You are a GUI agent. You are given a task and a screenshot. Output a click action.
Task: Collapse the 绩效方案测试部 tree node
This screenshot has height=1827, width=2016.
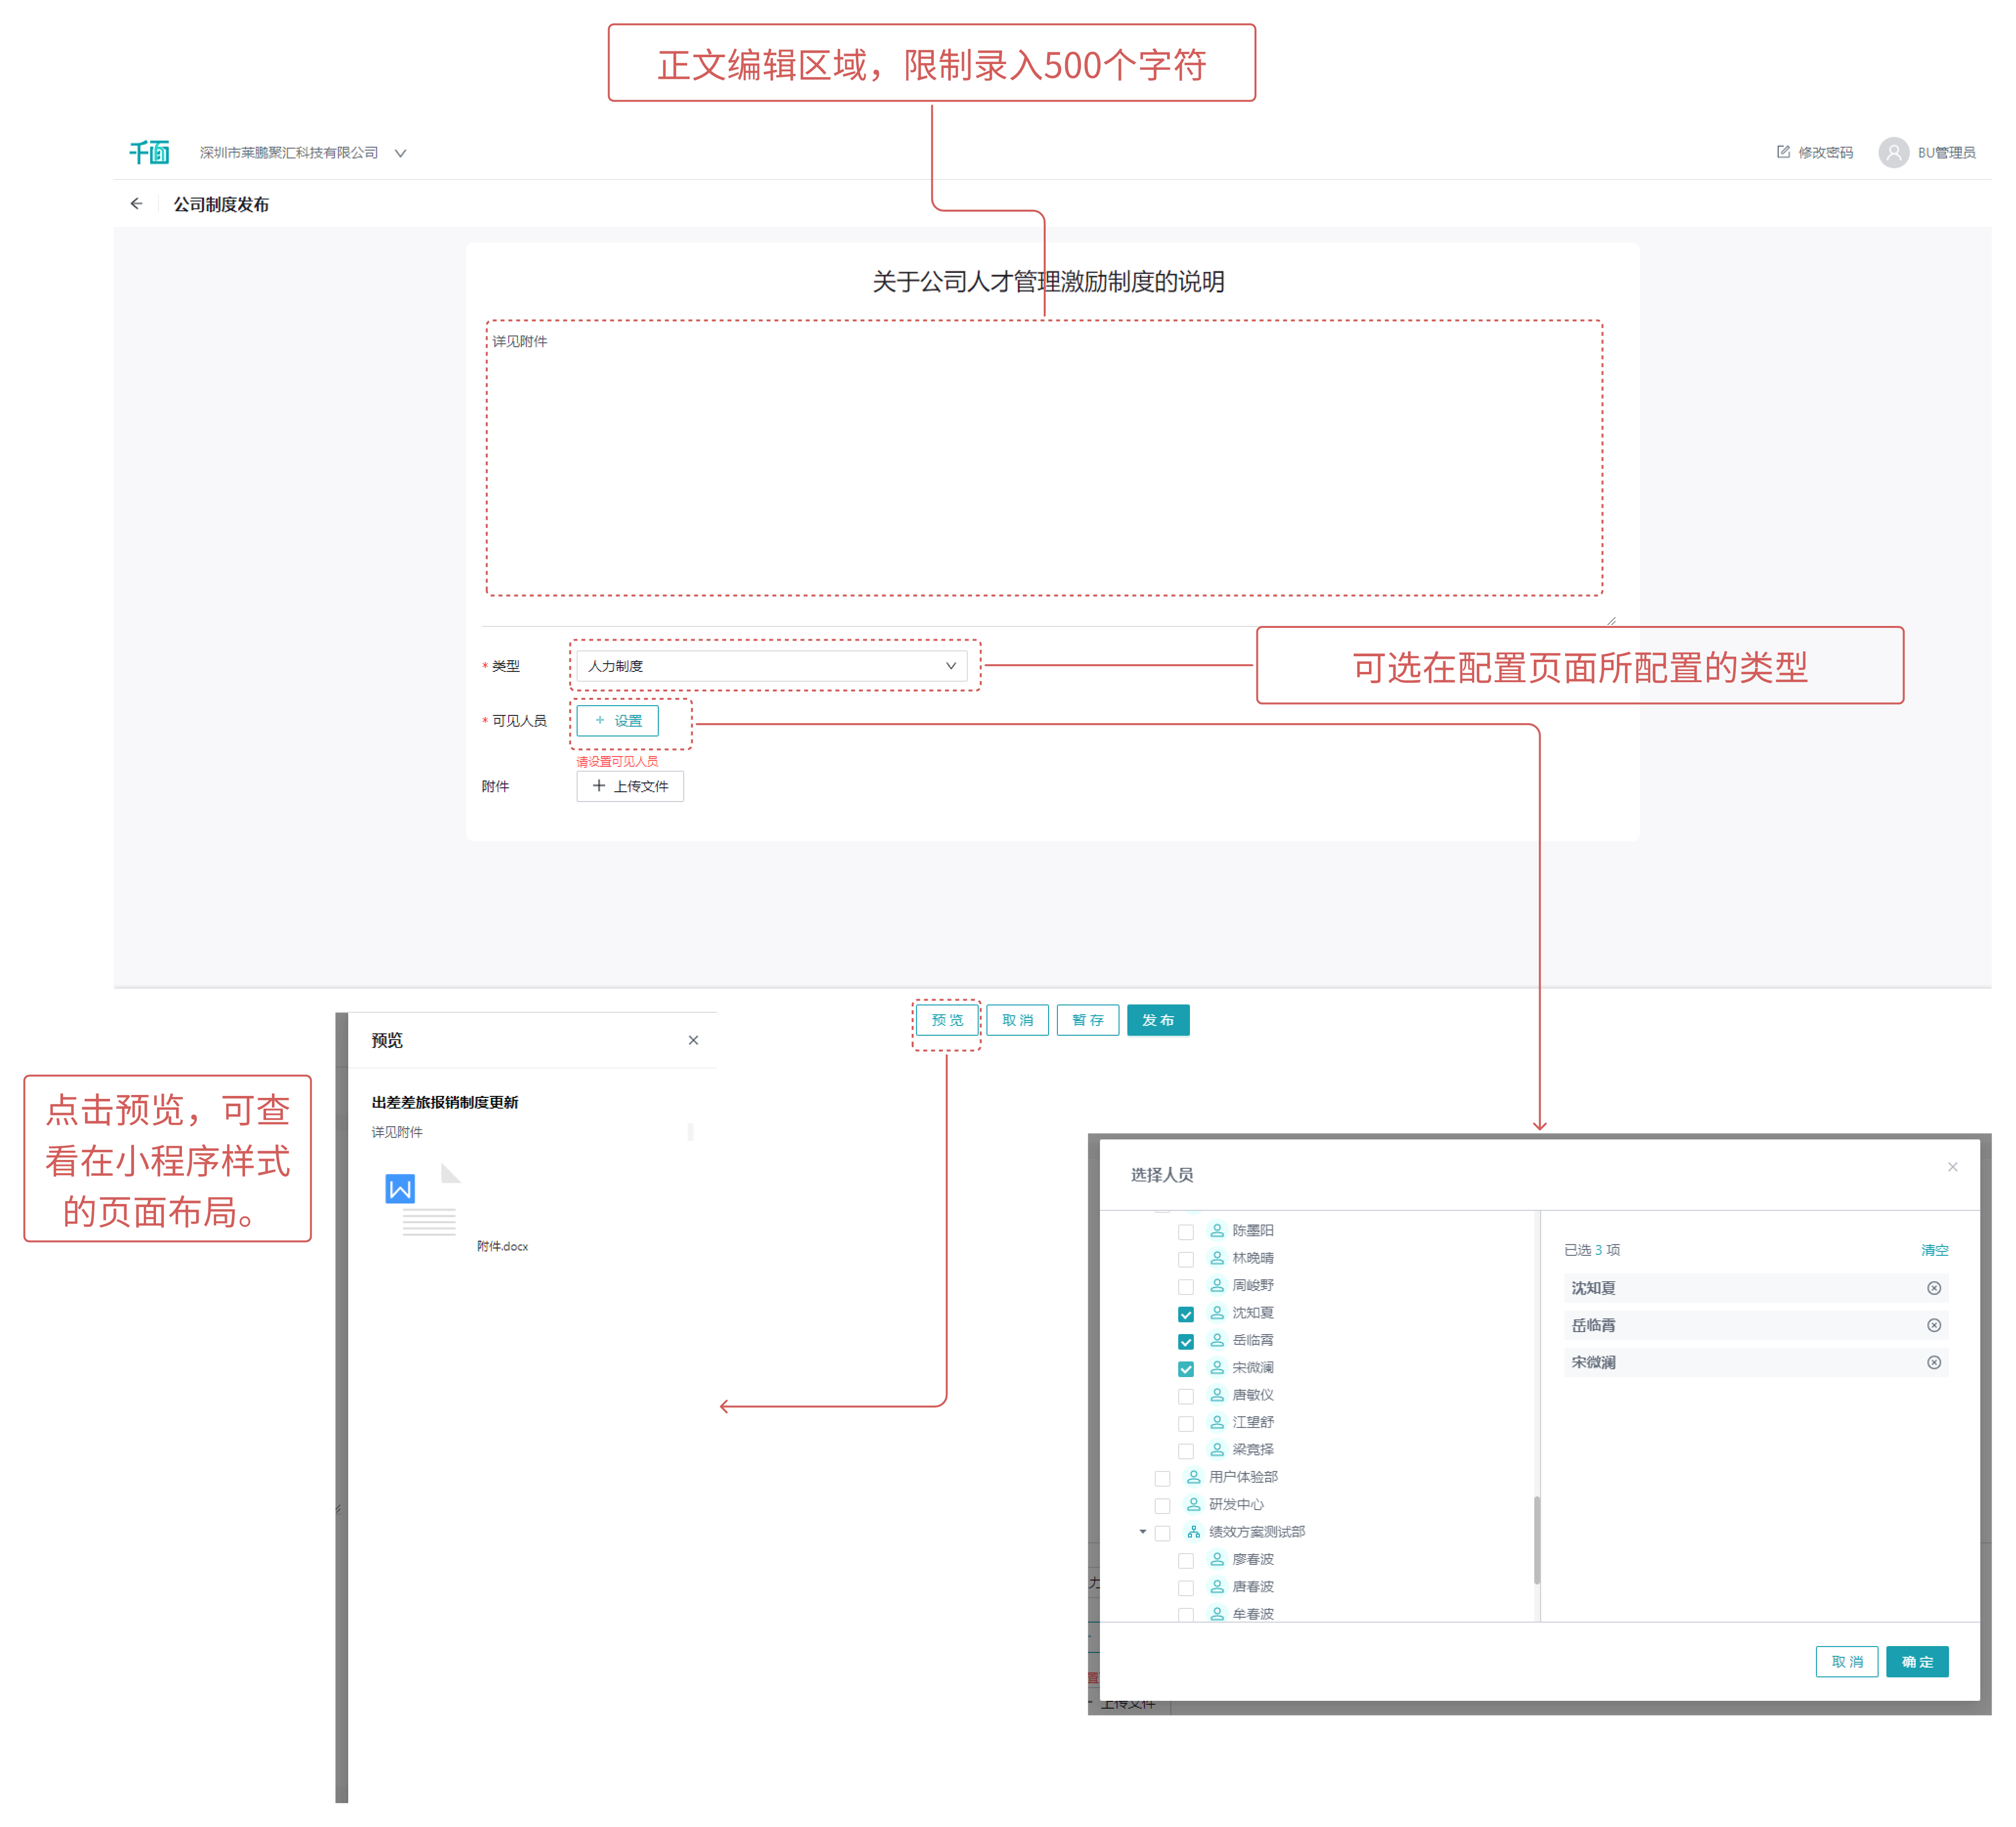pyautogui.click(x=1142, y=1532)
